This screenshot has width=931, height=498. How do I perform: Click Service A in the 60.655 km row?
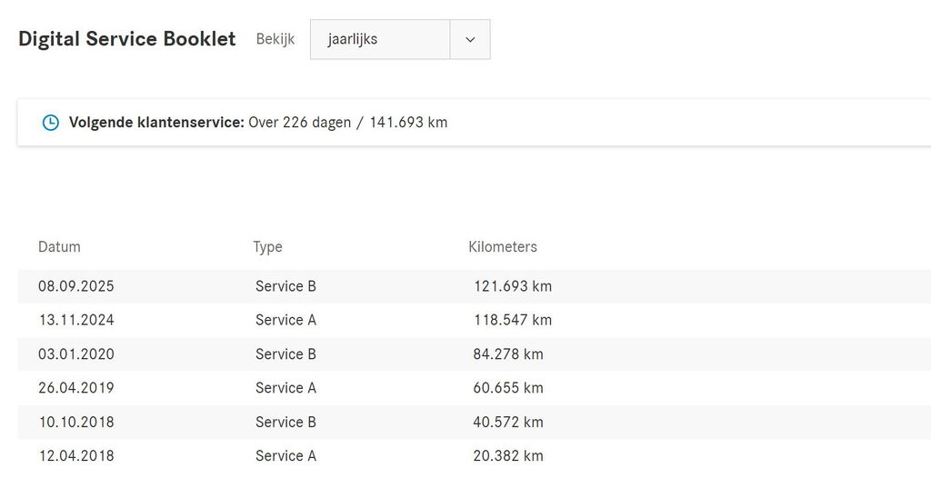tap(285, 388)
